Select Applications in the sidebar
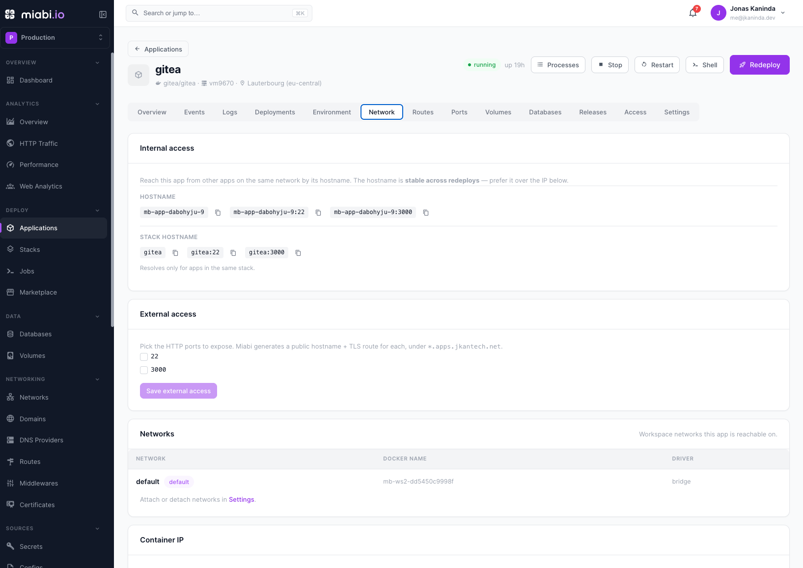 coord(54,228)
